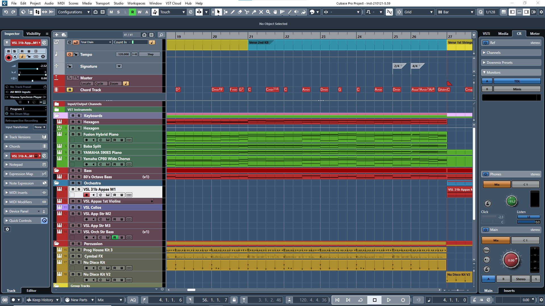Click the Step button on the Tempo track
Screen dimensions: 545x306
tap(150, 54)
